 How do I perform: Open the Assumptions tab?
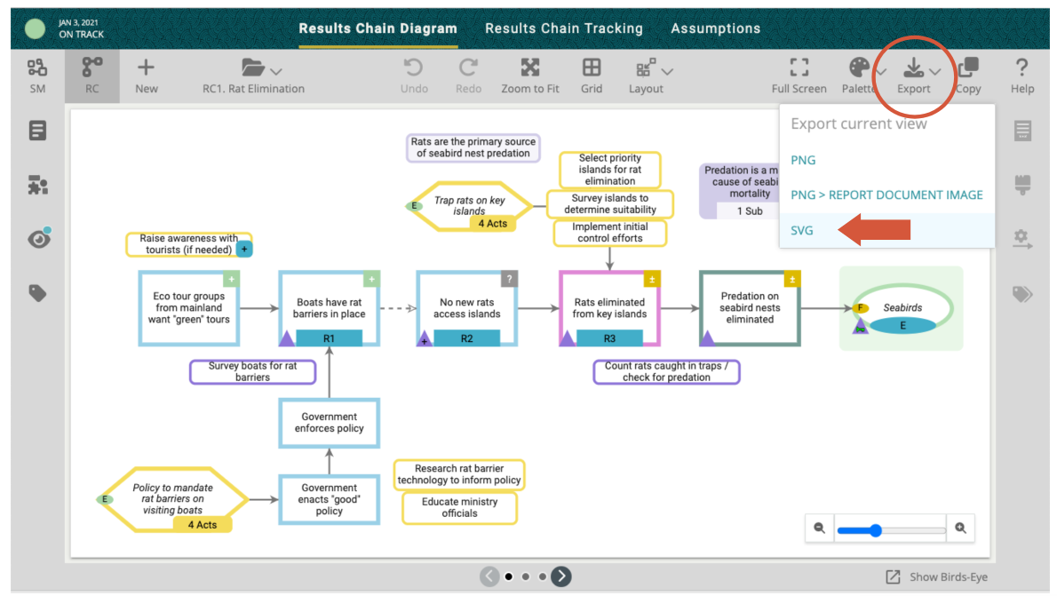coord(715,28)
